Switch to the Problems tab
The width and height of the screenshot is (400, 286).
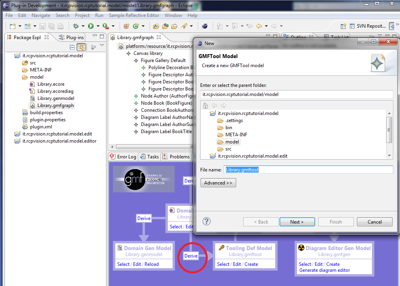[176, 157]
